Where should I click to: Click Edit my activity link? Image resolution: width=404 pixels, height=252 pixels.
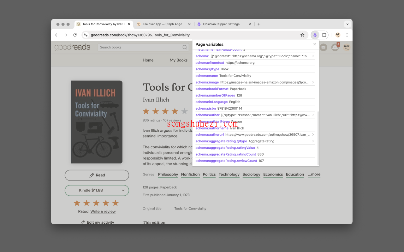click(x=98, y=222)
